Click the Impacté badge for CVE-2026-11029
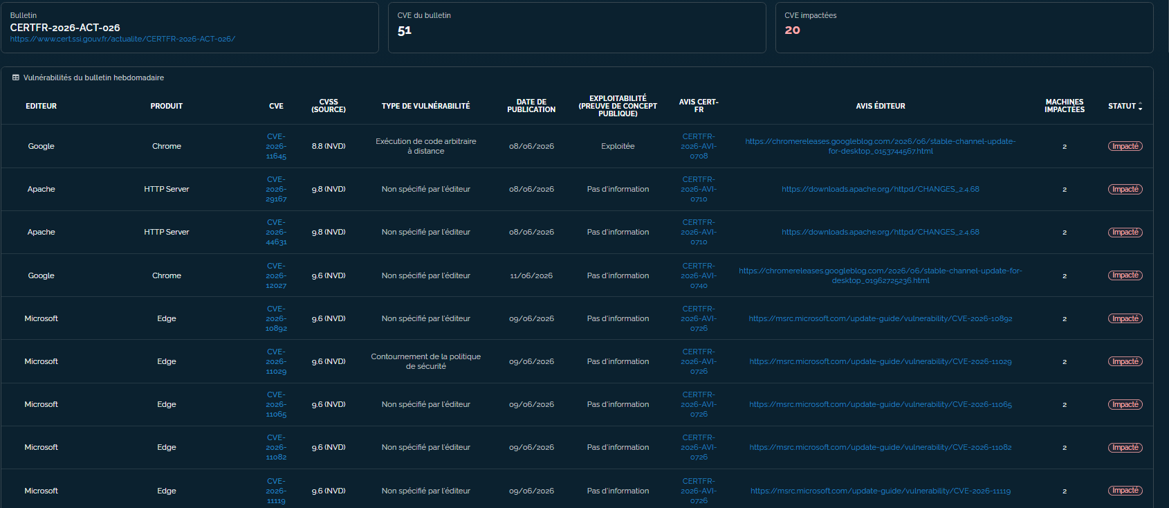Viewport: 1169px width, 508px height. pos(1125,361)
